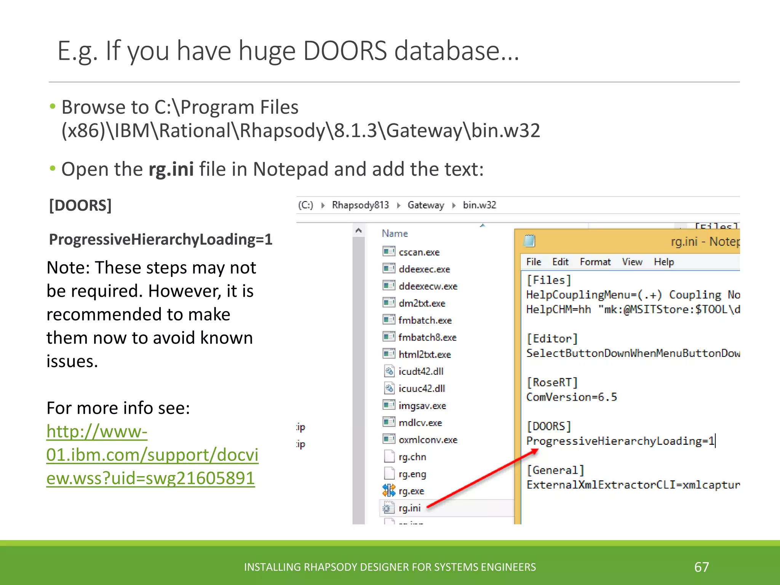Viewport: 780px width, 585px height.
Task: Click the scroll-up arrow of Explorer pane
Action: pos(358,230)
